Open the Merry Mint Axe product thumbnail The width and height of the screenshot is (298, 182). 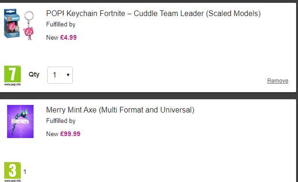click(20, 121)
